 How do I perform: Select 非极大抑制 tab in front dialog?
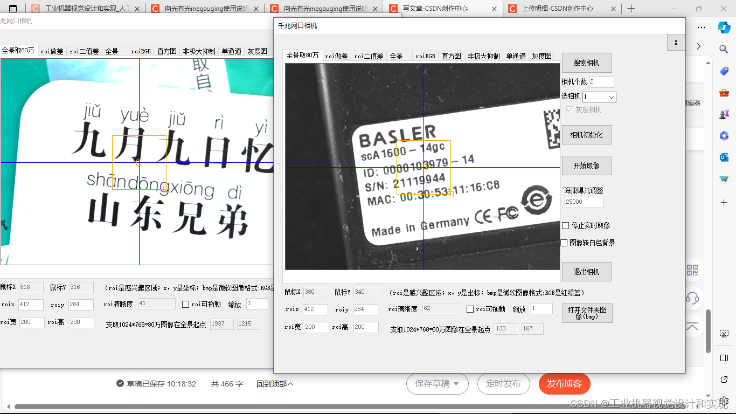click(x=483, y=56)
